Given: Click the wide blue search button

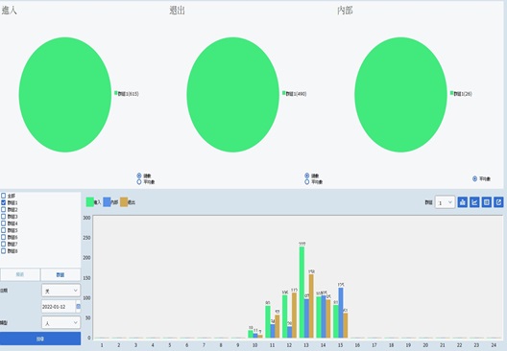Looking at the screenshot, I should [x=40, y=339].
